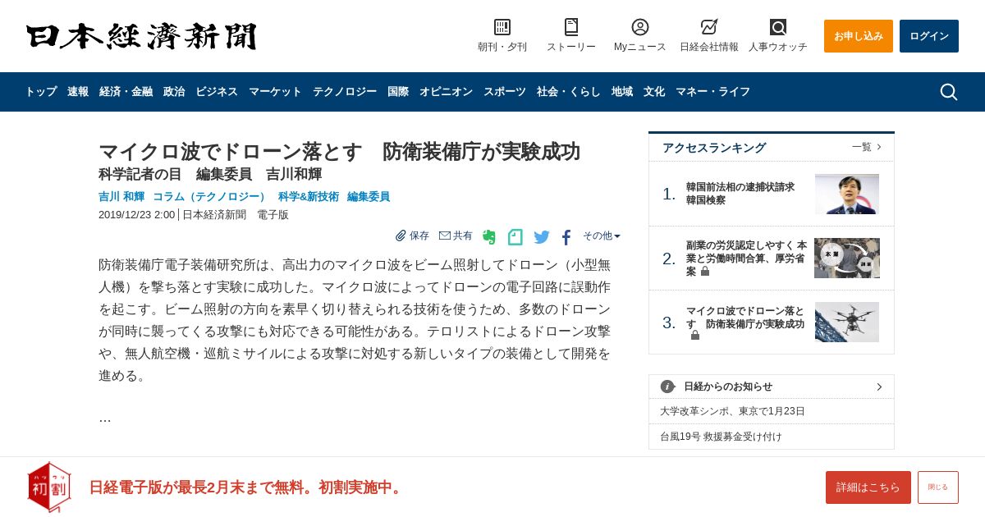The height and width of the screenshot is (517, 985).
Task: Open the 日経会社情報 chart icon
Action: (709, 27)
